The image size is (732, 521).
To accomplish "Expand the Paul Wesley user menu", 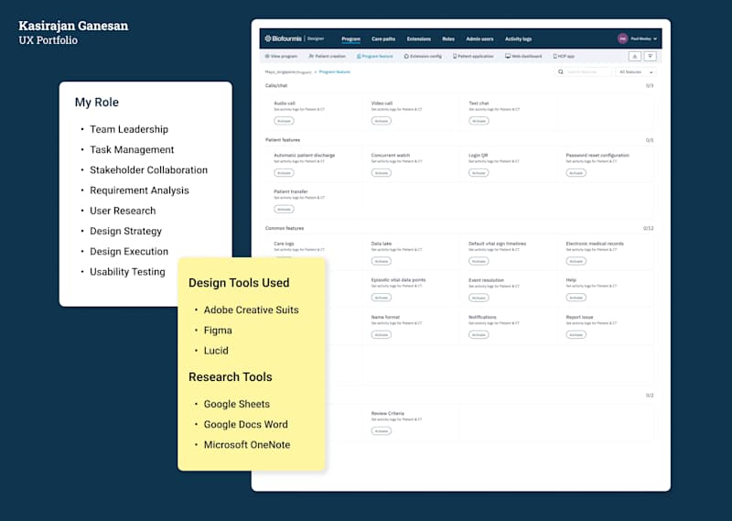I will tap(644, 38).
